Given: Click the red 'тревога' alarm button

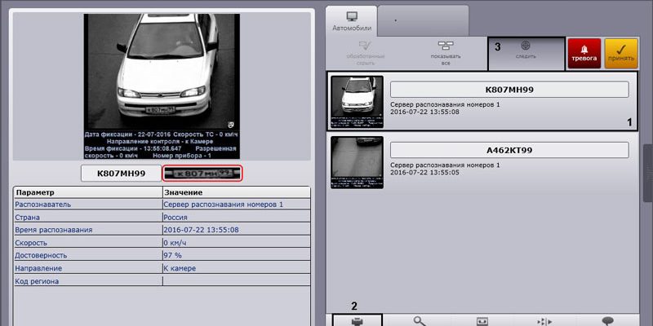Looking at the screenshot, I should click(584, 52).
